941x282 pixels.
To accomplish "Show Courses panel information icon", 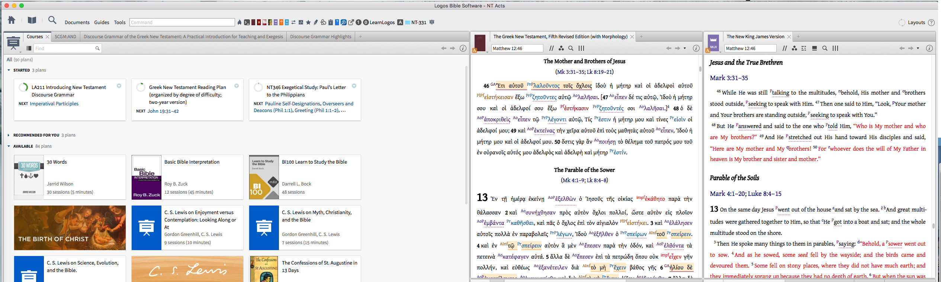I will 463,48.
